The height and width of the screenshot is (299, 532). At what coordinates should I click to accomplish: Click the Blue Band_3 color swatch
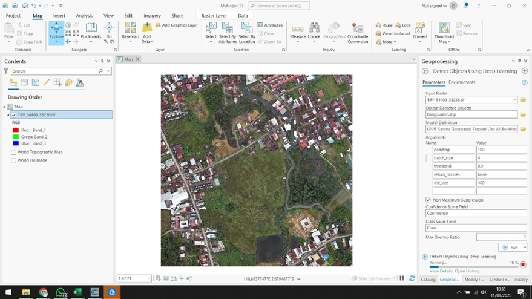[x=16, y=143]
